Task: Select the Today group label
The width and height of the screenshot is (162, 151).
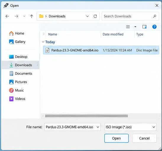Action: click(50, 42)
